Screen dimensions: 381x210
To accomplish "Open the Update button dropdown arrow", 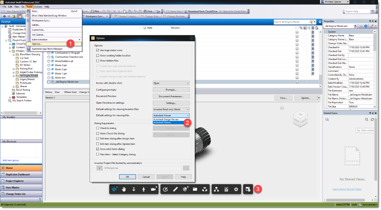I will point(319,98).
